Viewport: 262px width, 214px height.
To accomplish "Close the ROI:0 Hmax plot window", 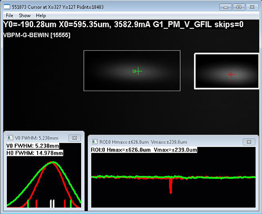I will 249,142.
